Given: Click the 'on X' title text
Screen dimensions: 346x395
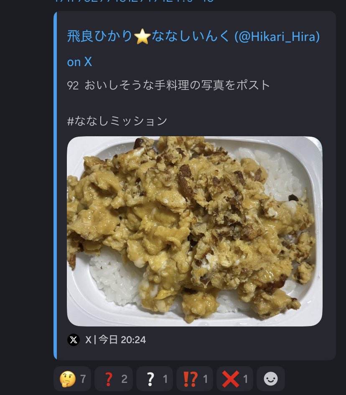Looking at the screenshot, I should [79, 62].
